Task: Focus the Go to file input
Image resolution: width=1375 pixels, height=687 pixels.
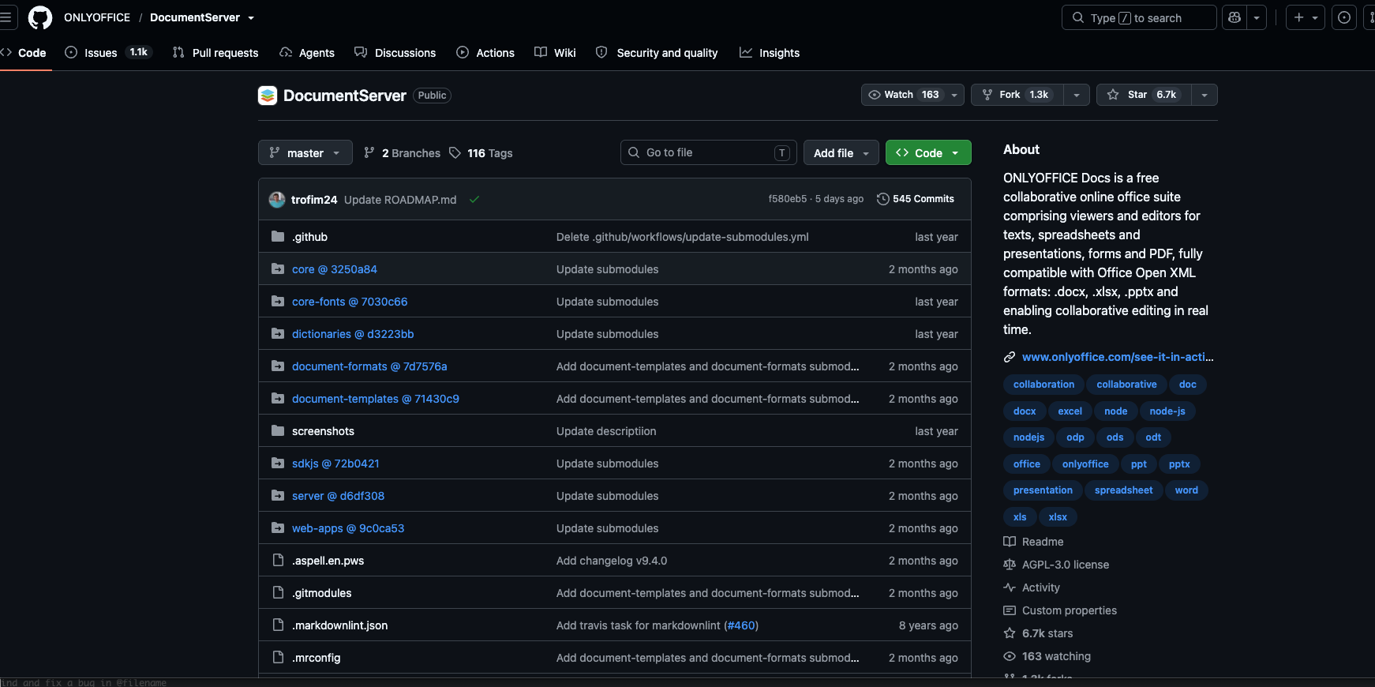Action: (x=708, y=153)
